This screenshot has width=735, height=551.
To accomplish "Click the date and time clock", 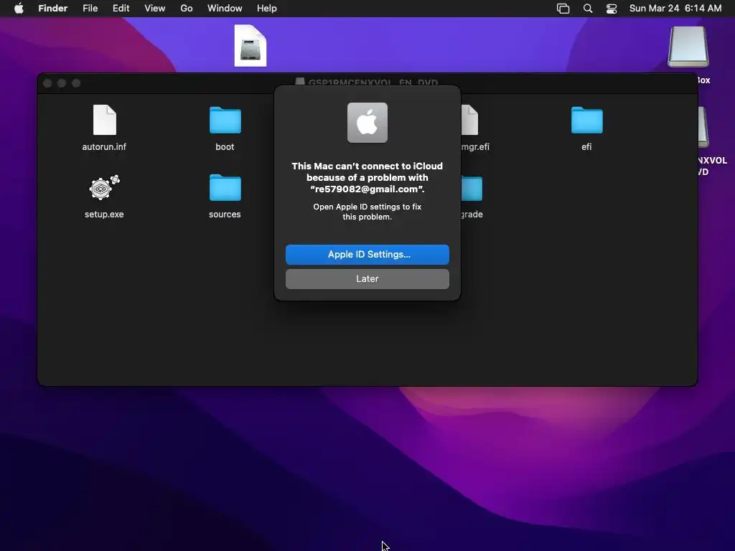I will click(x=675, y=9).
